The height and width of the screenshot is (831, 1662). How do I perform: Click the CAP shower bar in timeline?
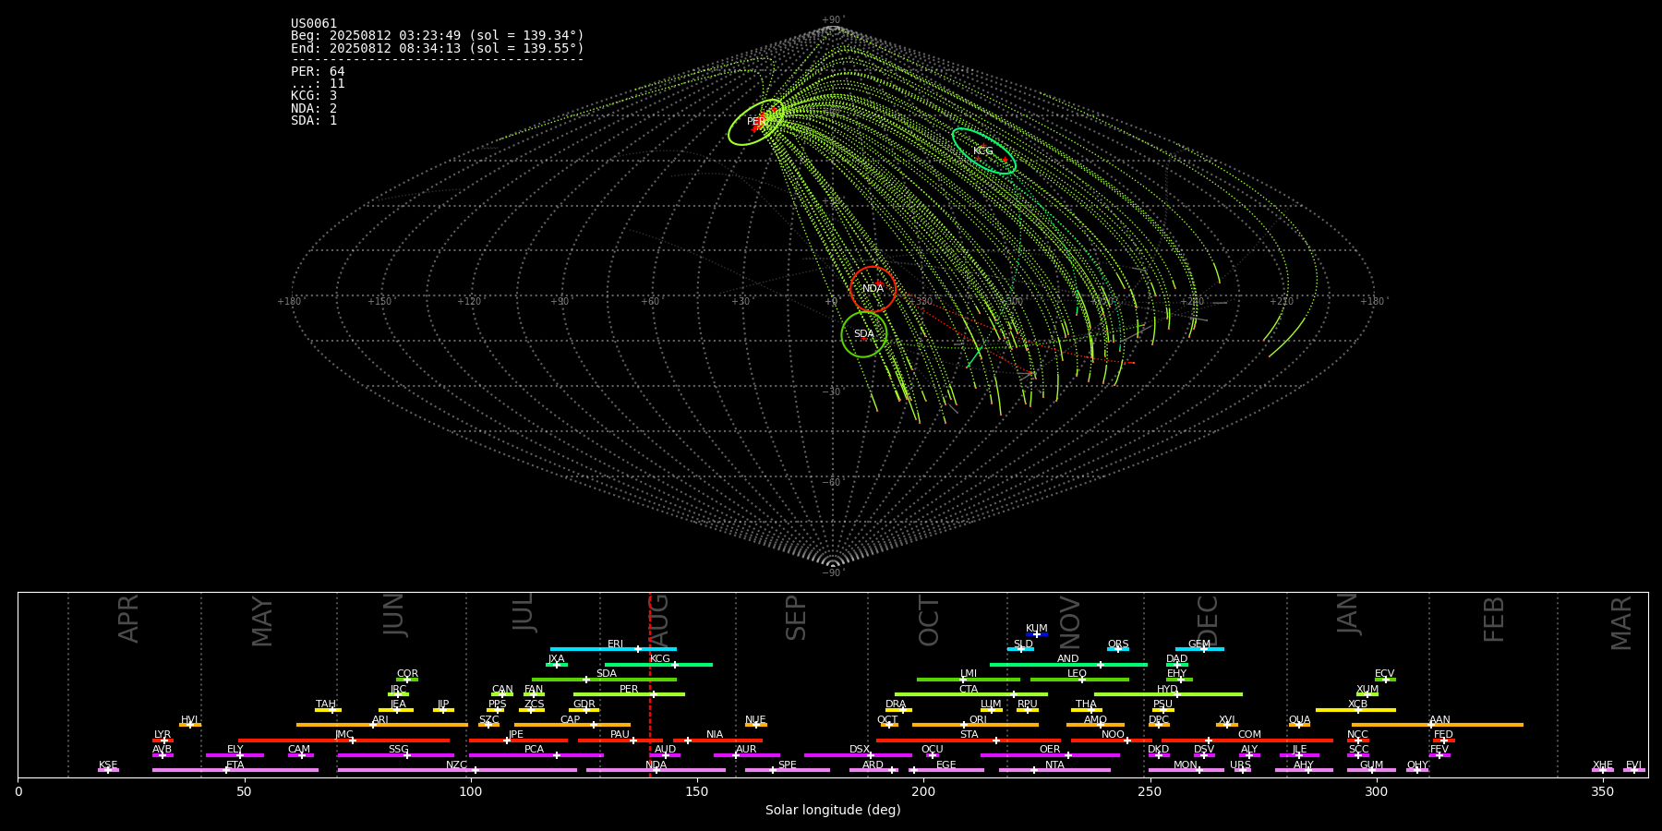click(572, 725)
